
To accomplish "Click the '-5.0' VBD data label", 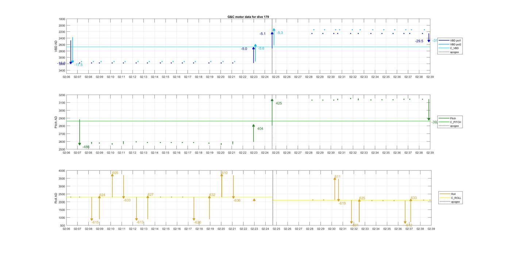I will [244, 49].
